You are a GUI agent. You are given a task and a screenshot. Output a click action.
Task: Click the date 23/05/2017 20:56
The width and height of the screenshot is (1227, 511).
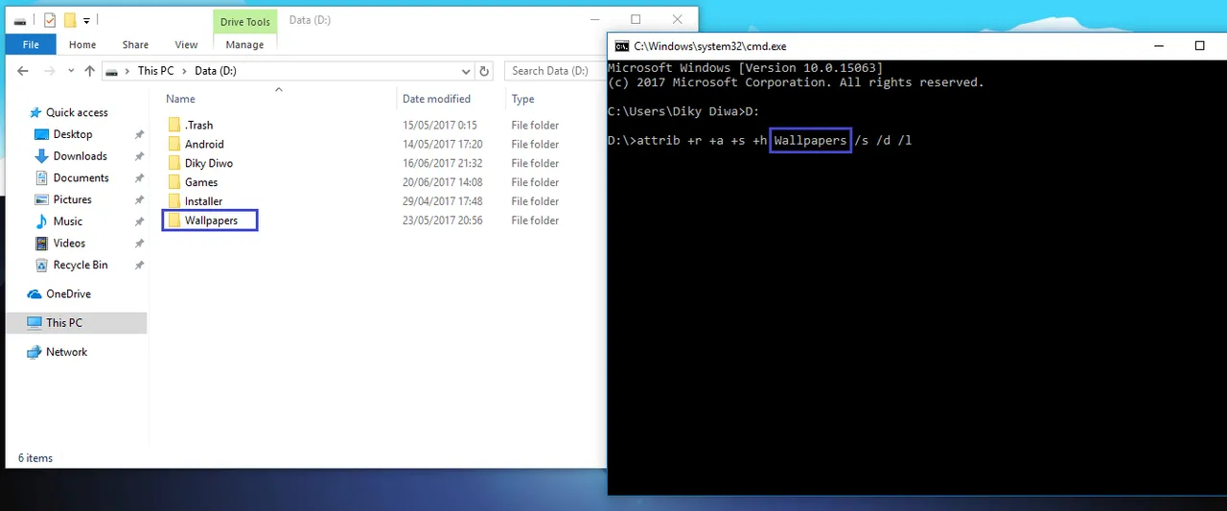tap(442, 221)
